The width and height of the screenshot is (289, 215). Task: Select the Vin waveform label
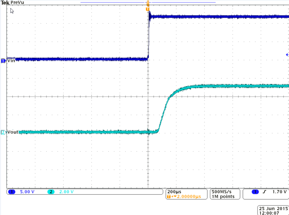pyautogui.click(x=11, y=60)
